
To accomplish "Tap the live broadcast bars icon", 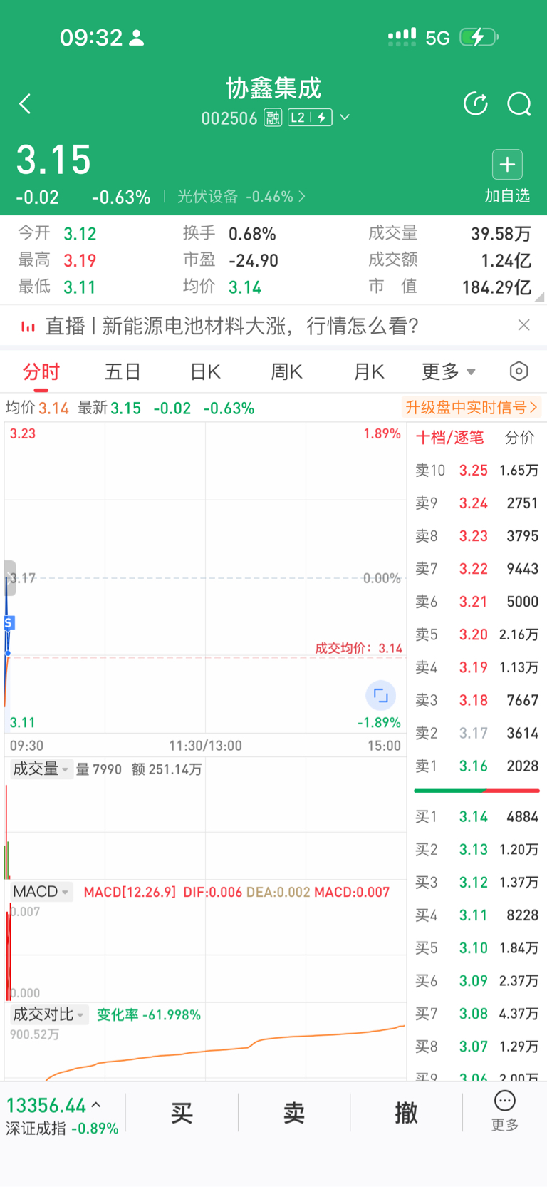I will coord(28,327).
